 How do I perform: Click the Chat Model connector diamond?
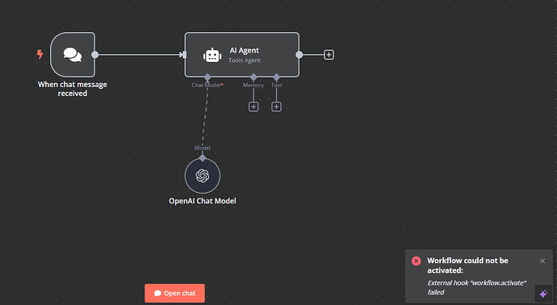coord(207,77)
